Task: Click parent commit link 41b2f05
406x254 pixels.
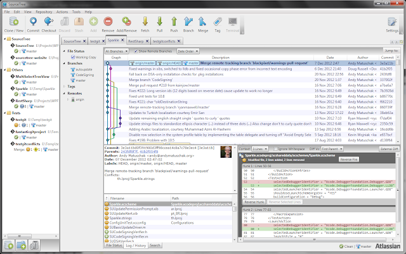Action: tap(149, 152)
